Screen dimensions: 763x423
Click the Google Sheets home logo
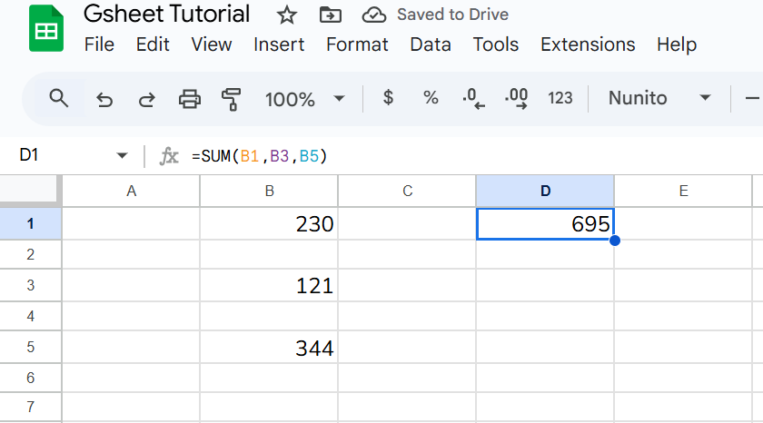tap(45, 29)
